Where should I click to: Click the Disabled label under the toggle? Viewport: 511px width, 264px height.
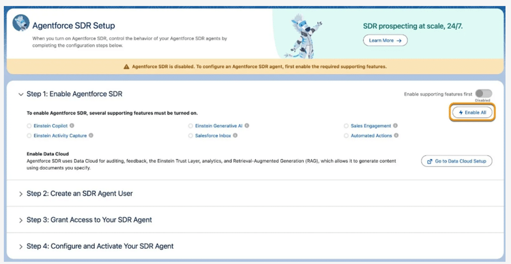[x=482, y=100]
